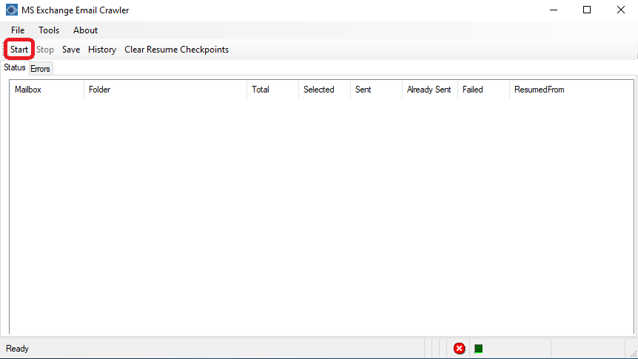Click the red error icon in status bar

click(x=460, y=349)
